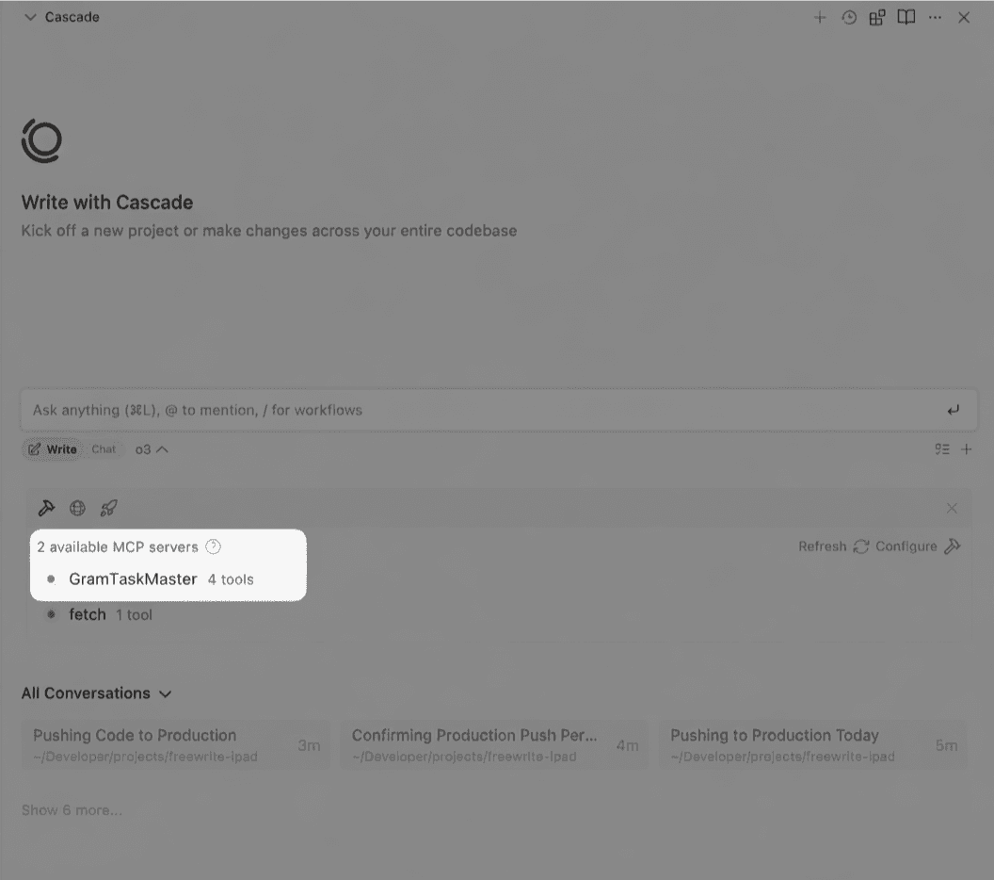Open the Configure wrench icon for MCP servers

(x=955, y=546)
